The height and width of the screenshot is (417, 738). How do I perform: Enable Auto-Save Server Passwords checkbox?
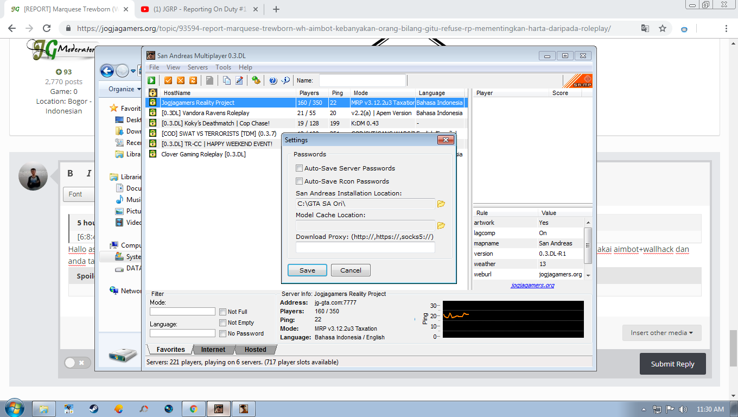coord(299,168)
